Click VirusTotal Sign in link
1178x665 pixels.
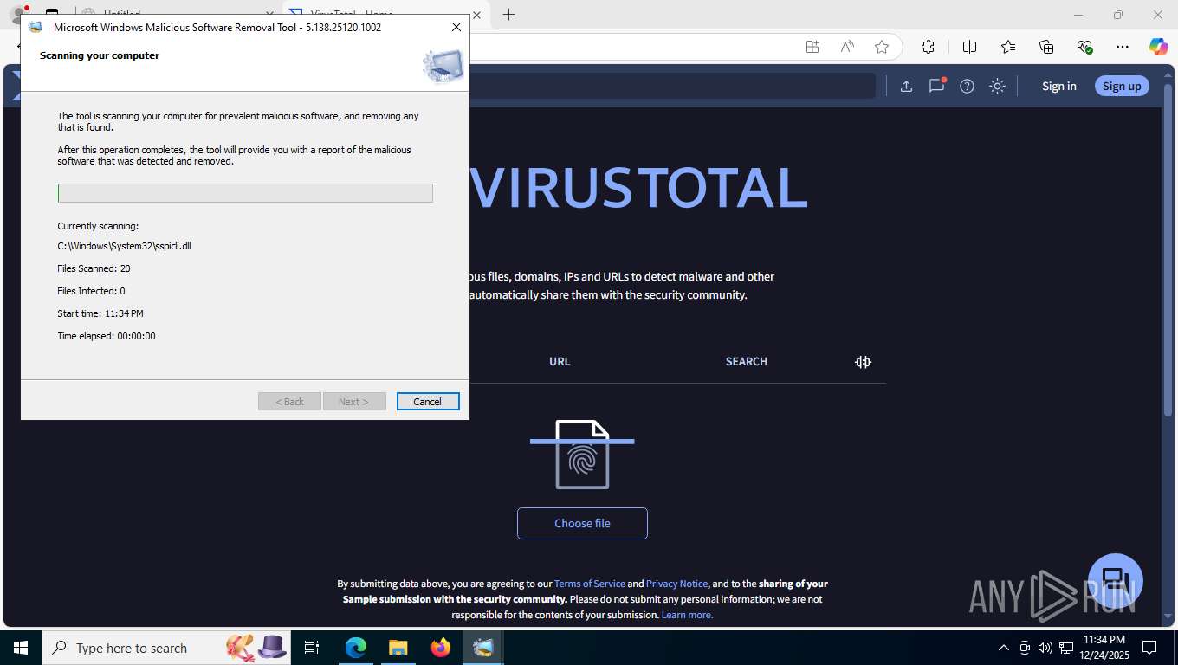pos(1058,86)
